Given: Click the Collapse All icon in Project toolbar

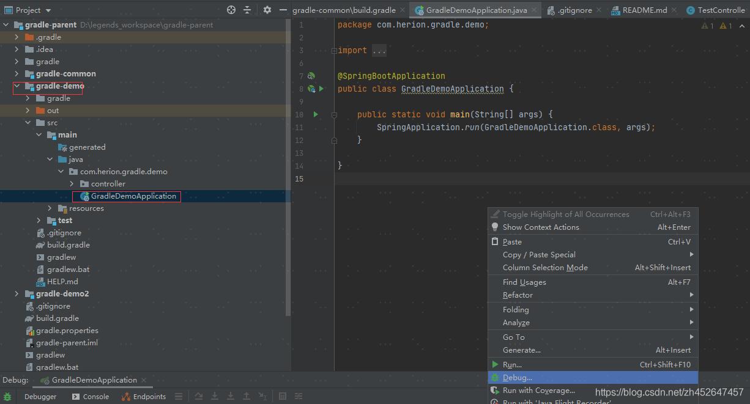Looking at the screenshot, I should (247, 10).
